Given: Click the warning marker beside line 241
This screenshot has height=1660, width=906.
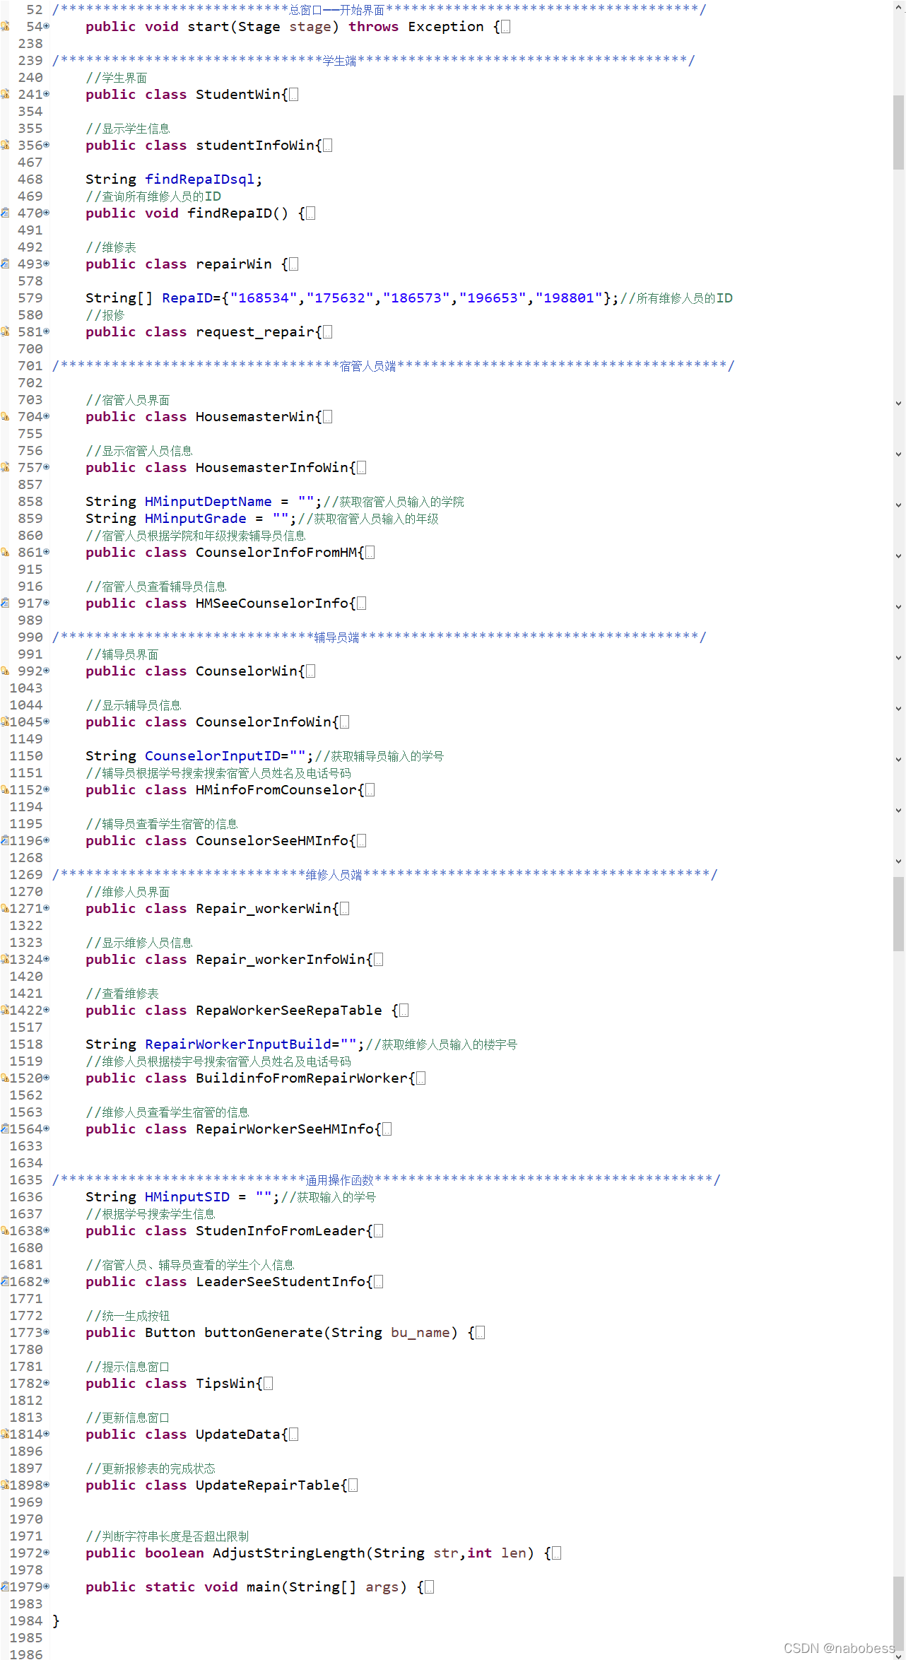Looking at the screenshot, I should point(4,95).
